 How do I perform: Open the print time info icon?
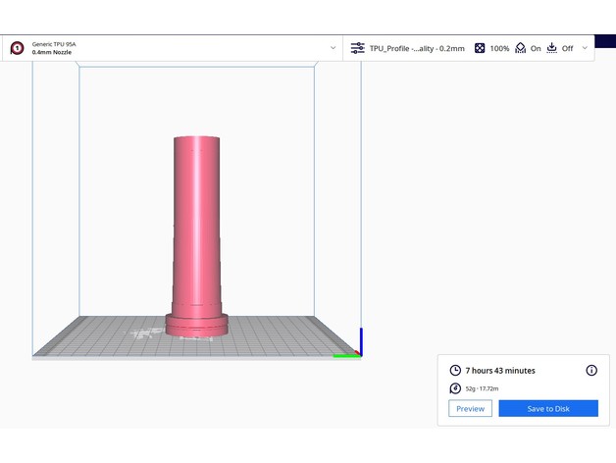click(591, 370)
